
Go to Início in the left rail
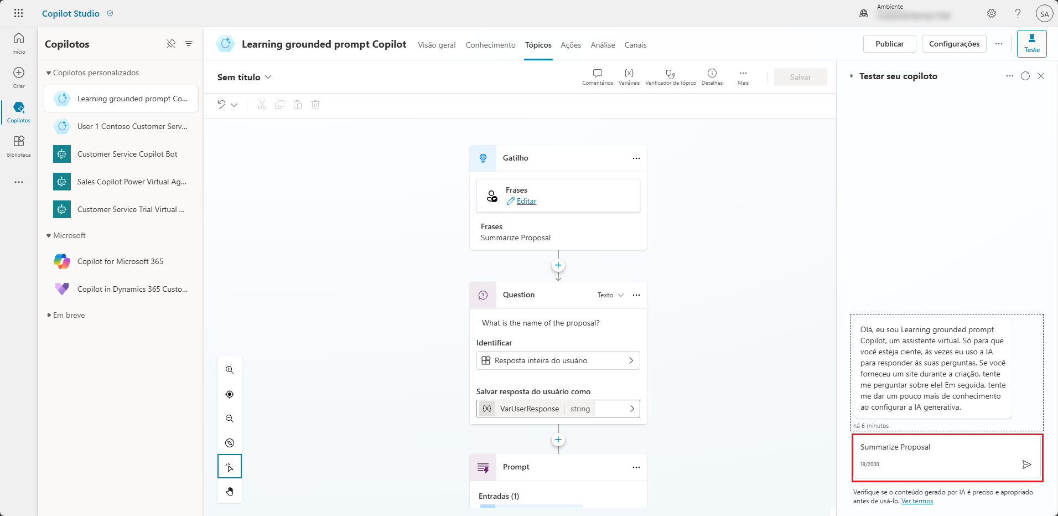pyautogui.click(x=19, y=43)
